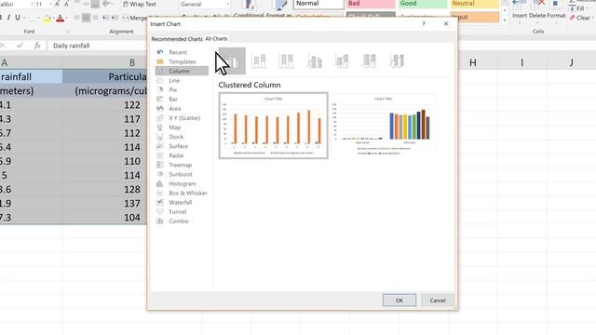
Task: Switch to the All Charts tab
Action: pos(216,39)
